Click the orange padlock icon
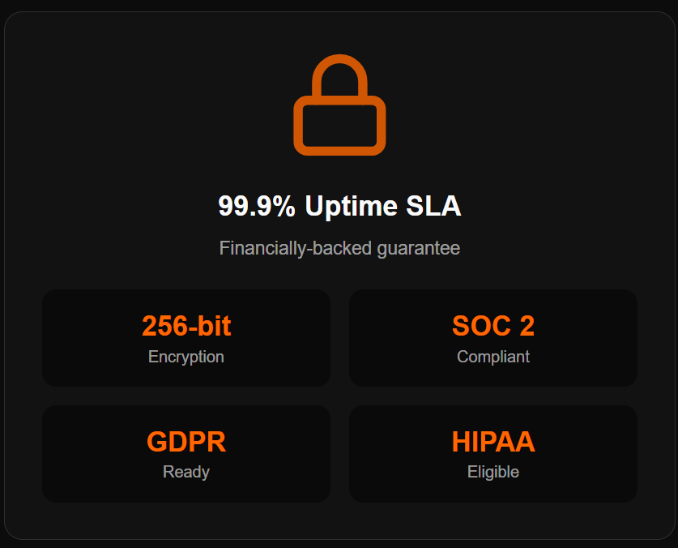Image resolution: width=678 pixels, height=548 pixels. pyautogui.click(x=339, y=105)
